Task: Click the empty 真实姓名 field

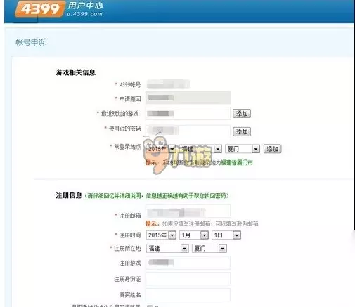Action: point(188,294)
